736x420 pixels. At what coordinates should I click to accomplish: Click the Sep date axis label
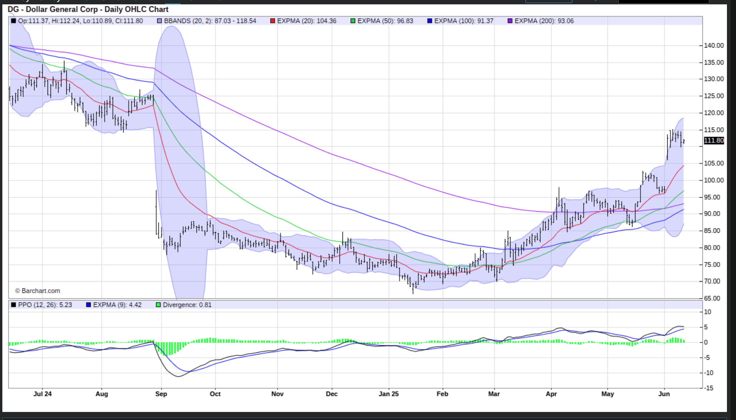[x=161, y=394]
